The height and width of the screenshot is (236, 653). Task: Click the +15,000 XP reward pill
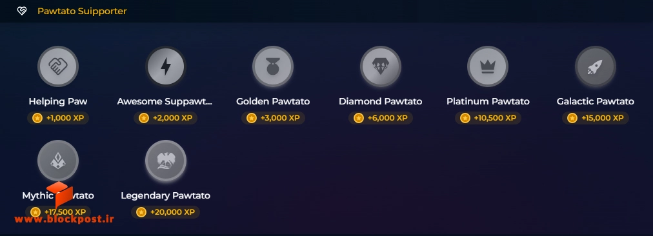(596, 118)
